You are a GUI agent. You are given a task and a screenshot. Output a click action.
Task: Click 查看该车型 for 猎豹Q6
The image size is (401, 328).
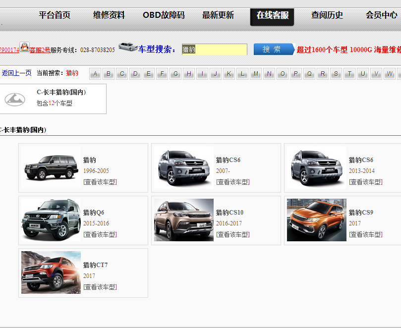[x=100, y=234]
